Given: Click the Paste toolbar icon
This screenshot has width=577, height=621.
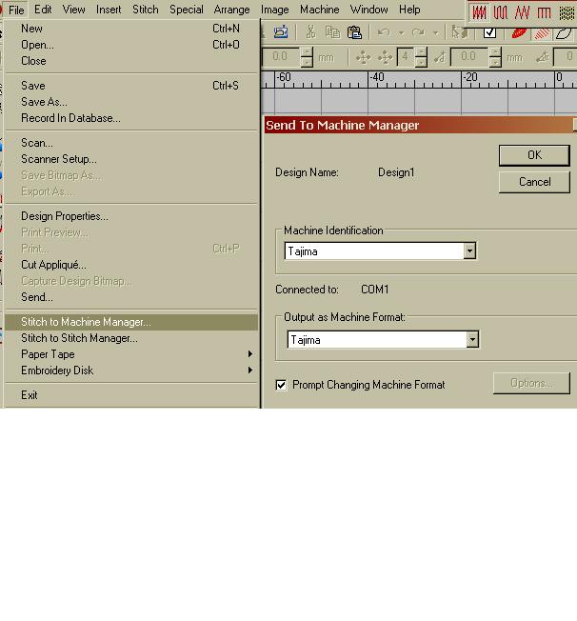Looking at the screenshot, I should pos(354,32).
